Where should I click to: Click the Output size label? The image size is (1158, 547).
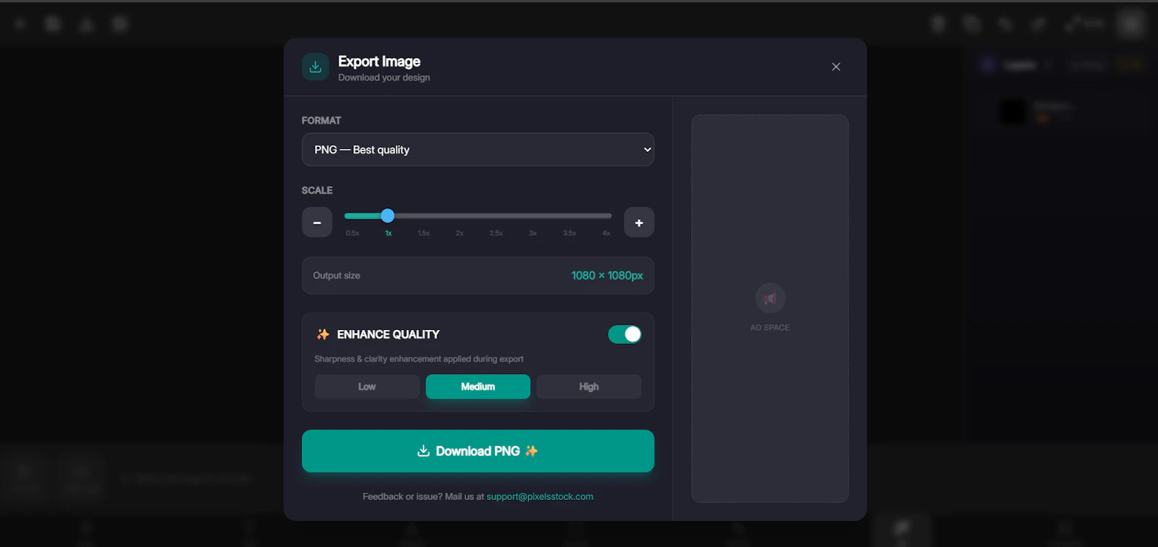pyautogui.click(x=337, y=276)
